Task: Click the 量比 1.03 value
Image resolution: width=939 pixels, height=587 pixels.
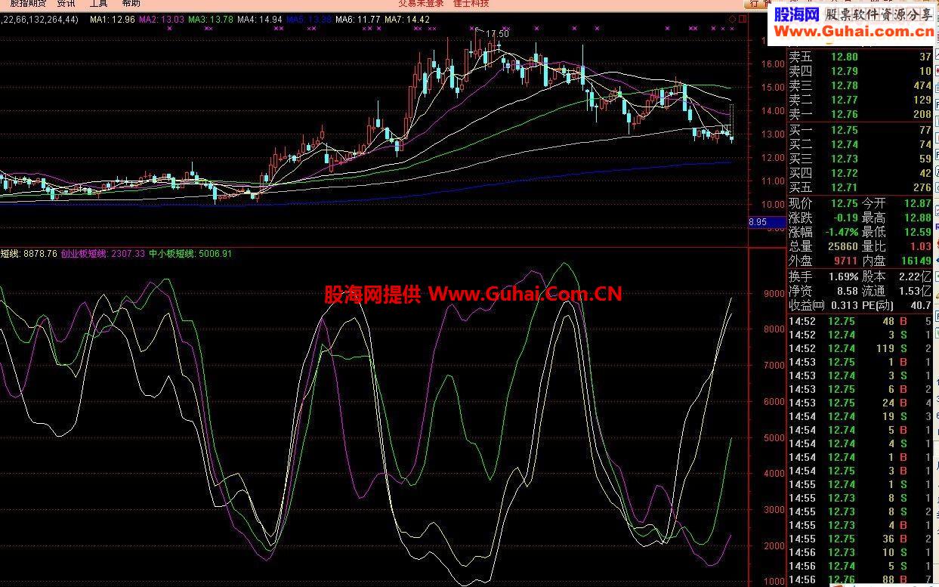Action: tap(921, 246)
